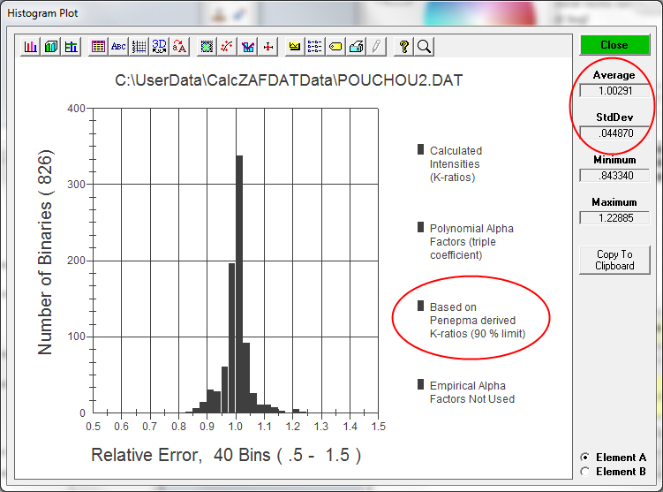Screen dimensions: 663x492
Task: Open the data grid editor icon
Action: point(98,47)
